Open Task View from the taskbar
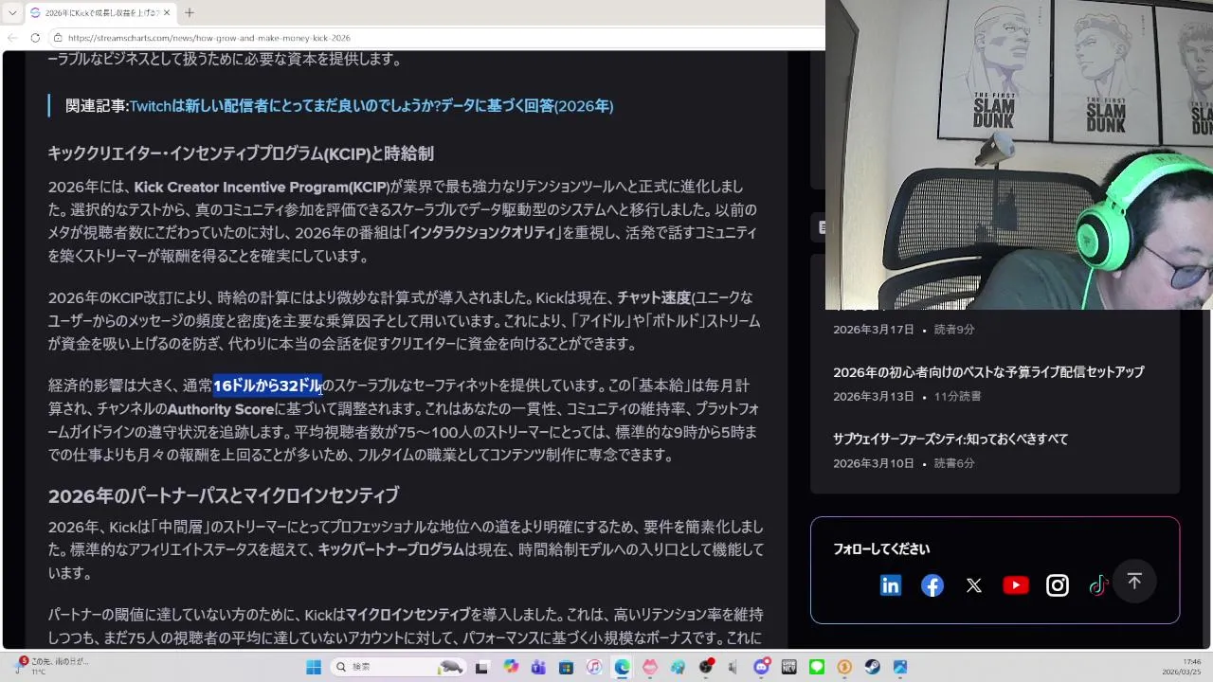 pyautogui.click(x=481, y=667)
